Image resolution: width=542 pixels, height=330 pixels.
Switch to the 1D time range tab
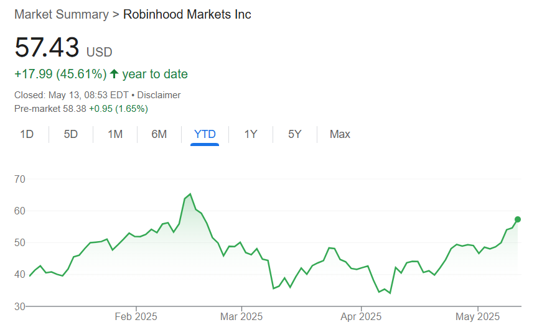pyautogui.click(x=27, y=134)
